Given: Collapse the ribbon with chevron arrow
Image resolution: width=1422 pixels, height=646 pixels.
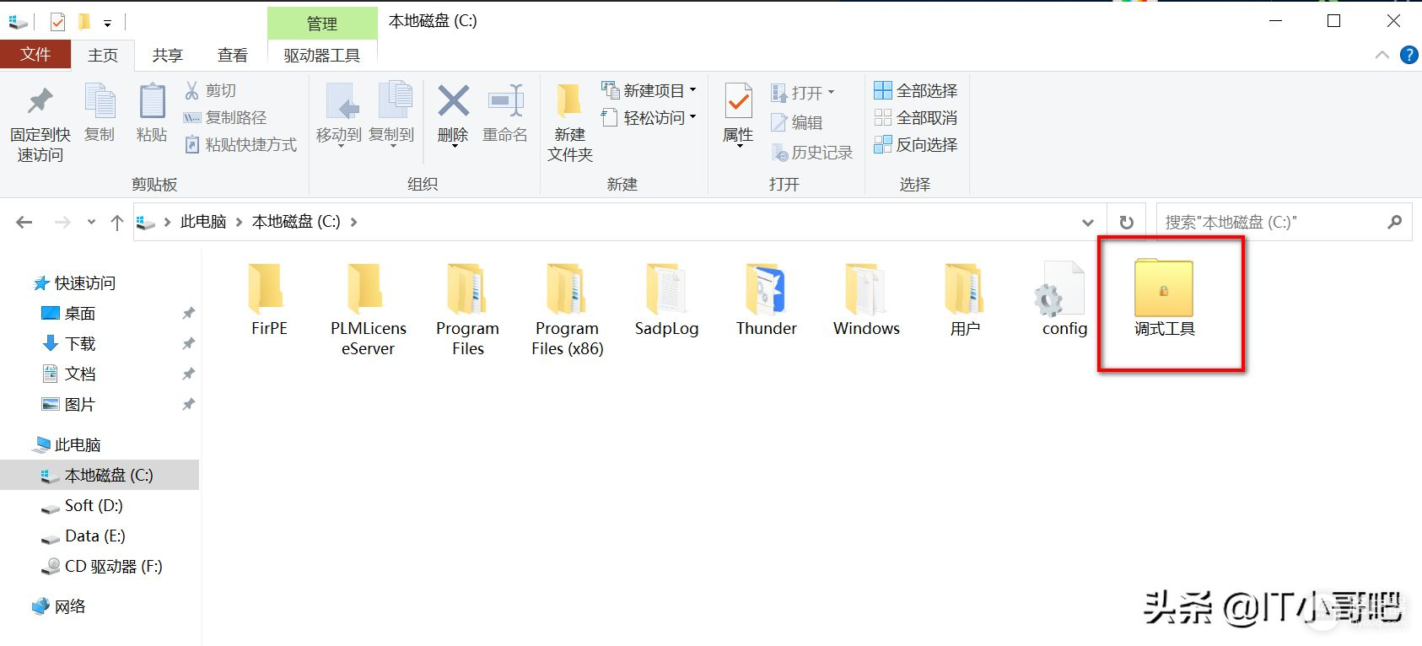Looking at the screenshot, I should pyautogui.click(x=1382, y=55).
